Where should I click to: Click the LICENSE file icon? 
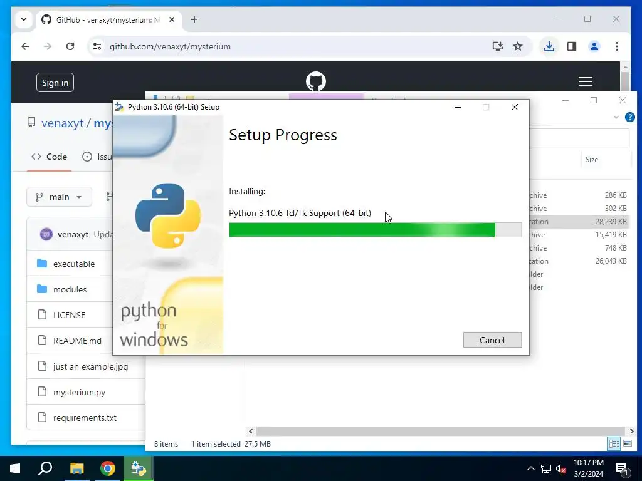(42, 314)
